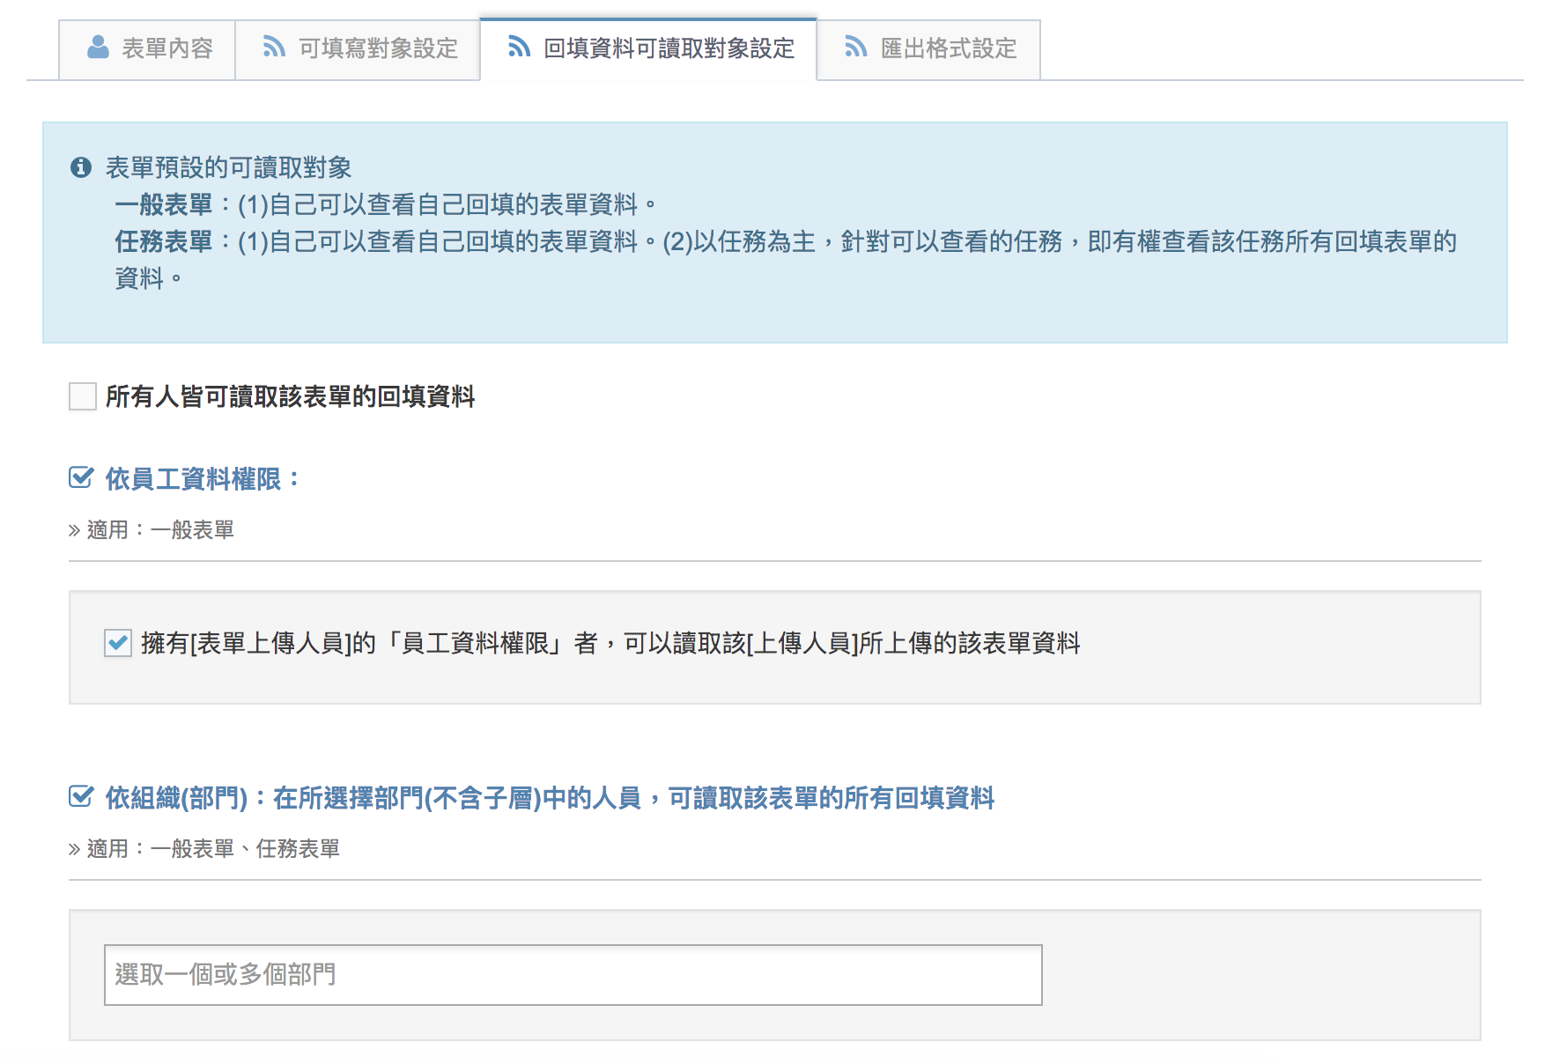The height and width of the screenshot is (1064, 1545).
Task: Click the user icon on 表單內容 tab
Action: (x=98, y=47)
